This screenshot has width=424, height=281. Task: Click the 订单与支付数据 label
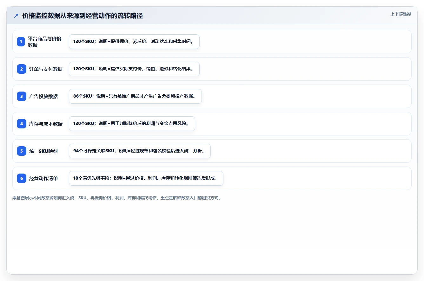tap(46, 69)
